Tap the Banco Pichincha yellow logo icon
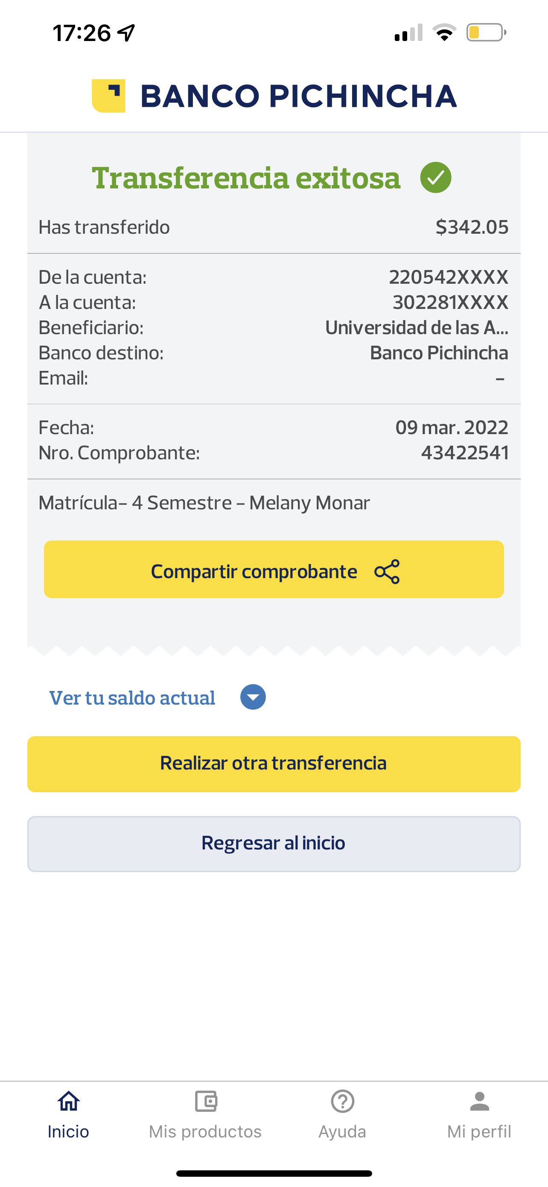The image size is (548, 1187). 108,96
